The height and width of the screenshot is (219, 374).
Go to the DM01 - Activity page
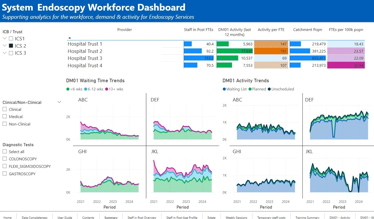tap(340, 218)
